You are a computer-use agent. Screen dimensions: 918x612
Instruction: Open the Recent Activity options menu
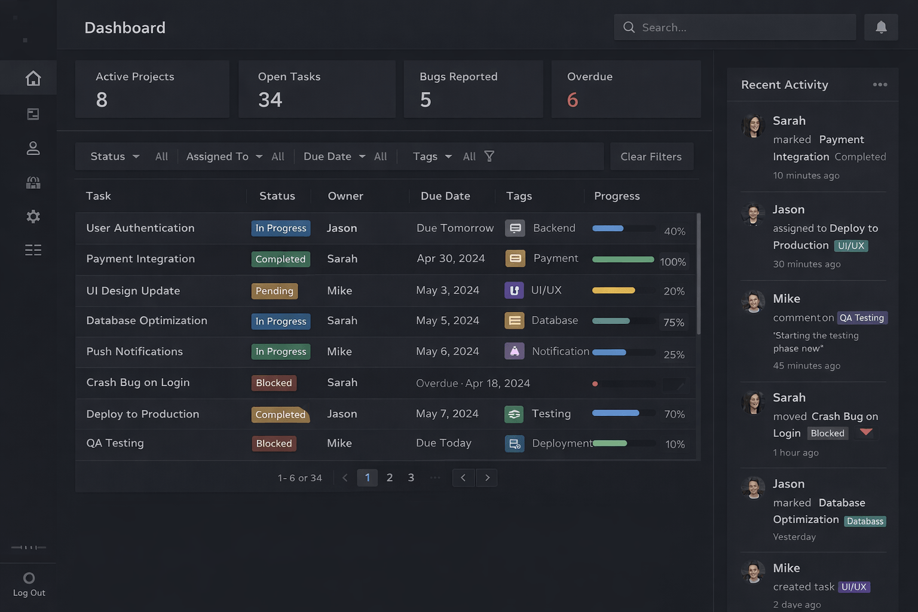880,85
